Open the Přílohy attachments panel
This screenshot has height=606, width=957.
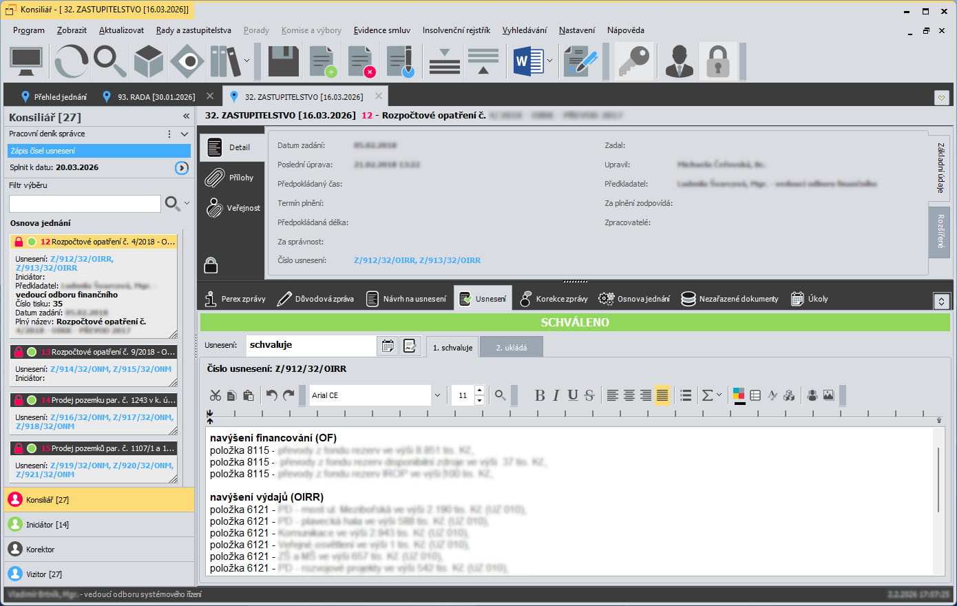(x=231, y=178)
